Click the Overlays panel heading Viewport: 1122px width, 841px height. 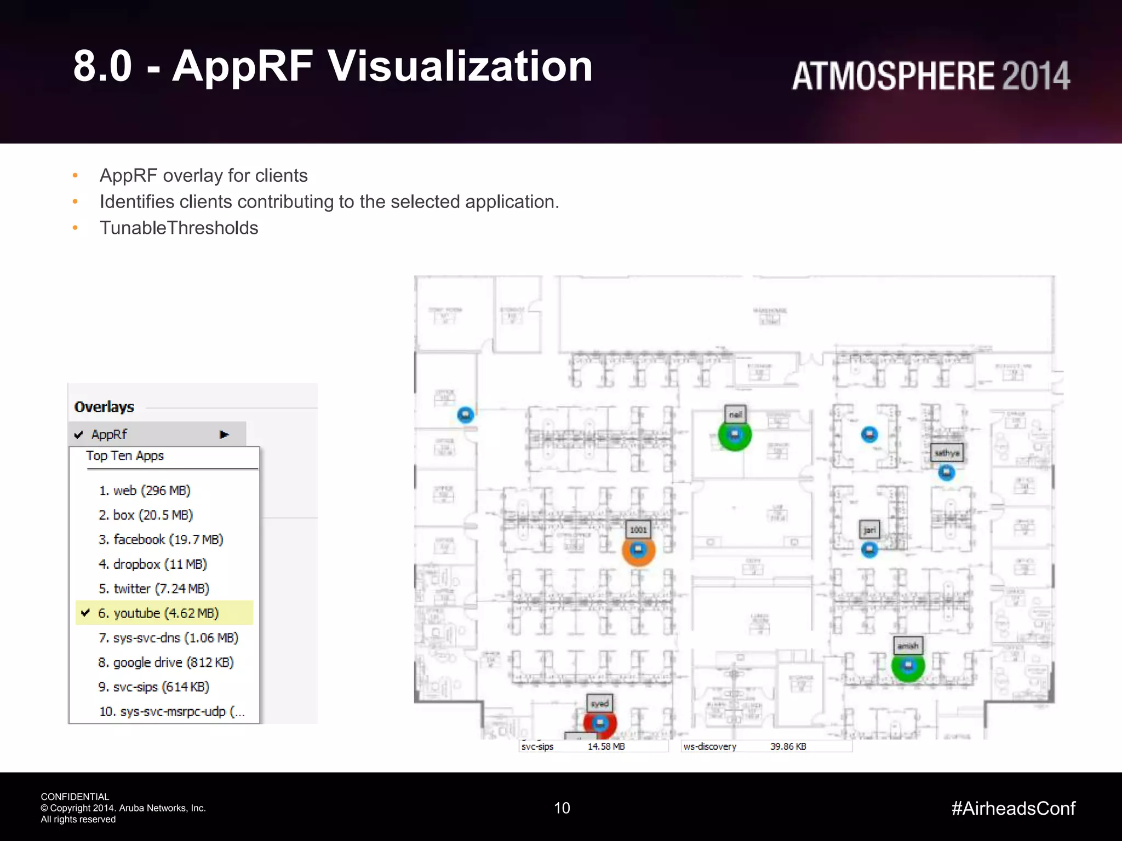tap(104, 407)
